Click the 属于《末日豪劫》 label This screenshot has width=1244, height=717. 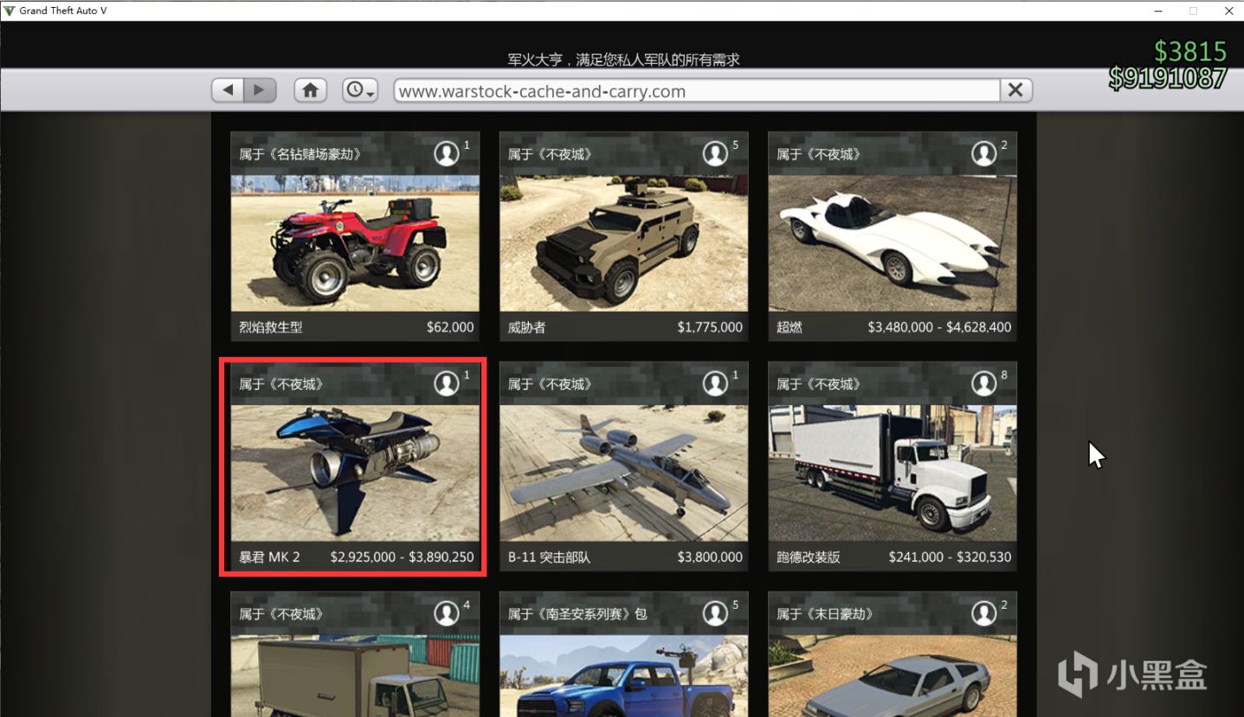coord(825,614)
